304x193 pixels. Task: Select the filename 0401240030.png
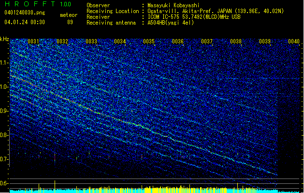[x=25, y=13]
